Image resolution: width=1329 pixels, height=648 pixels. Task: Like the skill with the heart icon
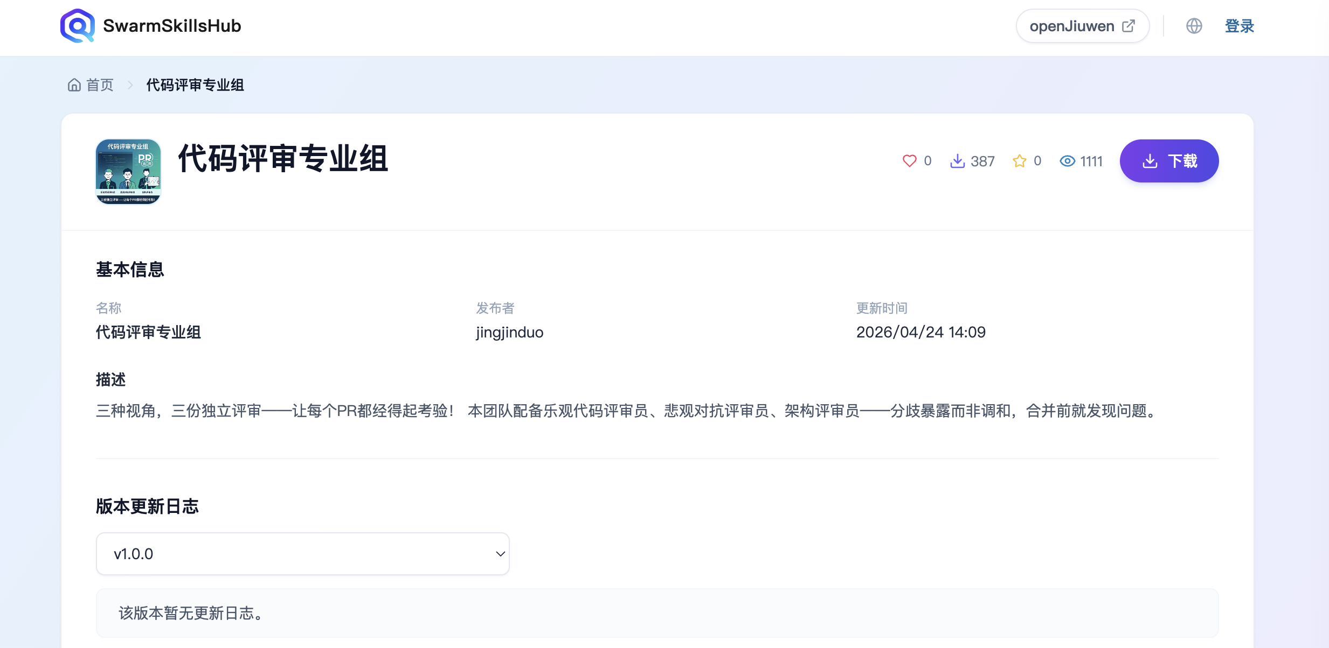[x=910, y=161]
